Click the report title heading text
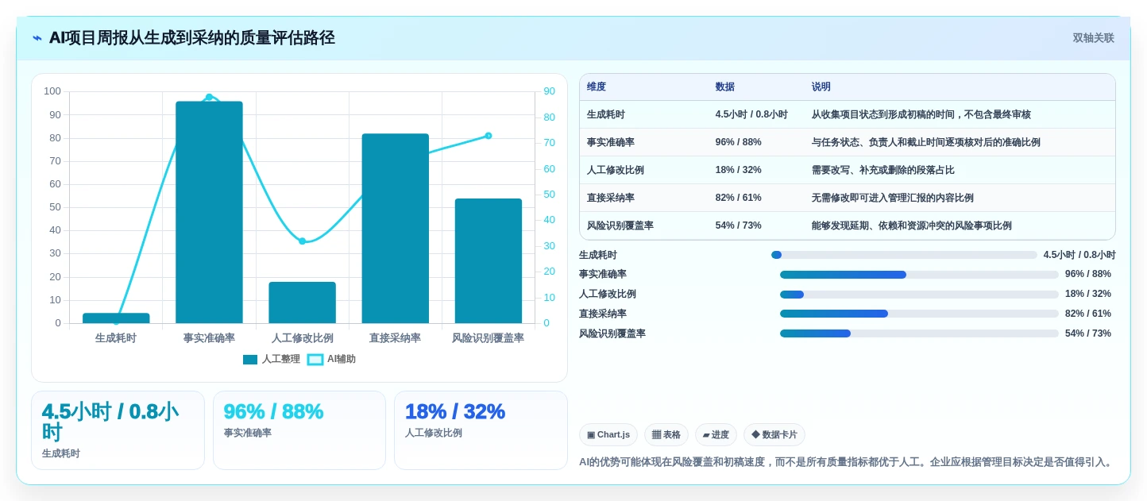This screenshot has width=1147, height=501. click(x=192, y=38)
